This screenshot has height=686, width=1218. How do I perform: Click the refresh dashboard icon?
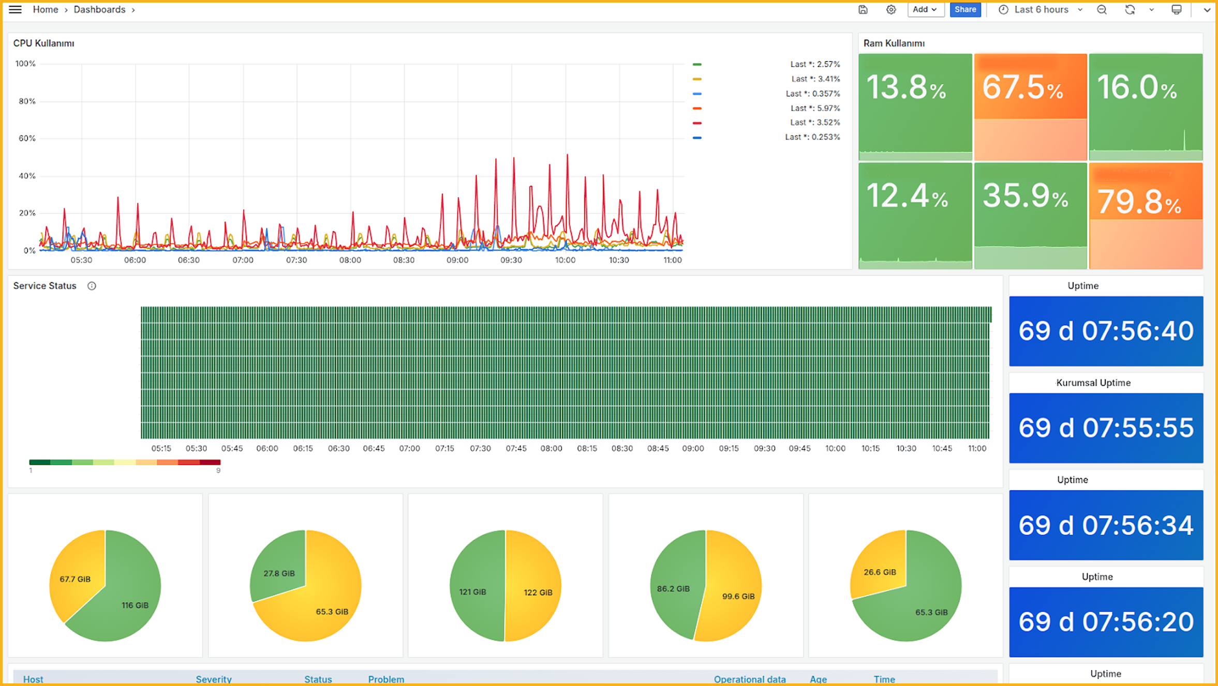click(x=1130, y=9)
